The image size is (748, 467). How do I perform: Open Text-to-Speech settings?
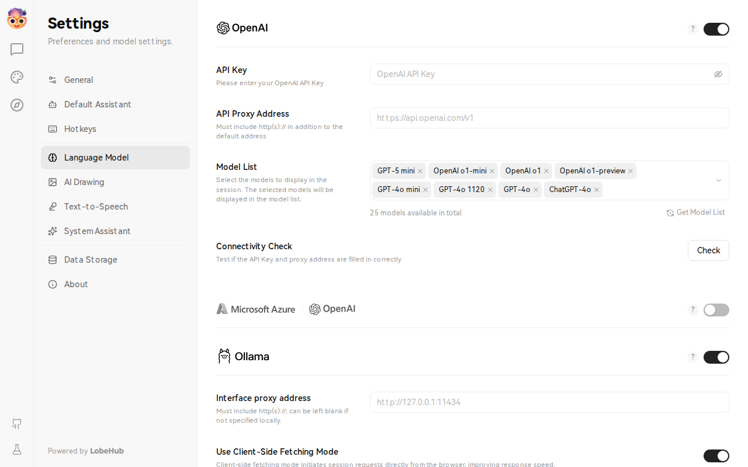coord(115,207)
